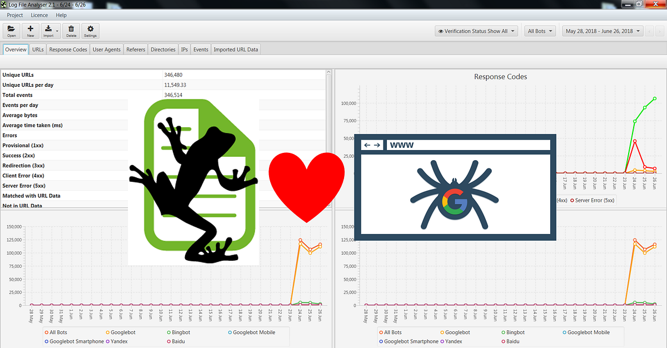Screen dimensions: 667x348
Task: Select the User Agents tab
Action: (106, 49)
